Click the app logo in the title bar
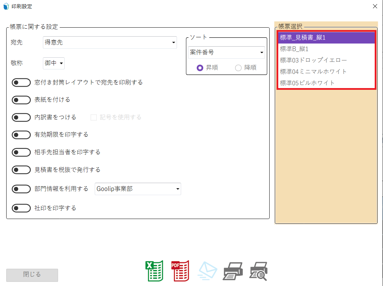Image resolution: width=383 pixels, height=286 pixels. click(6, 6)
